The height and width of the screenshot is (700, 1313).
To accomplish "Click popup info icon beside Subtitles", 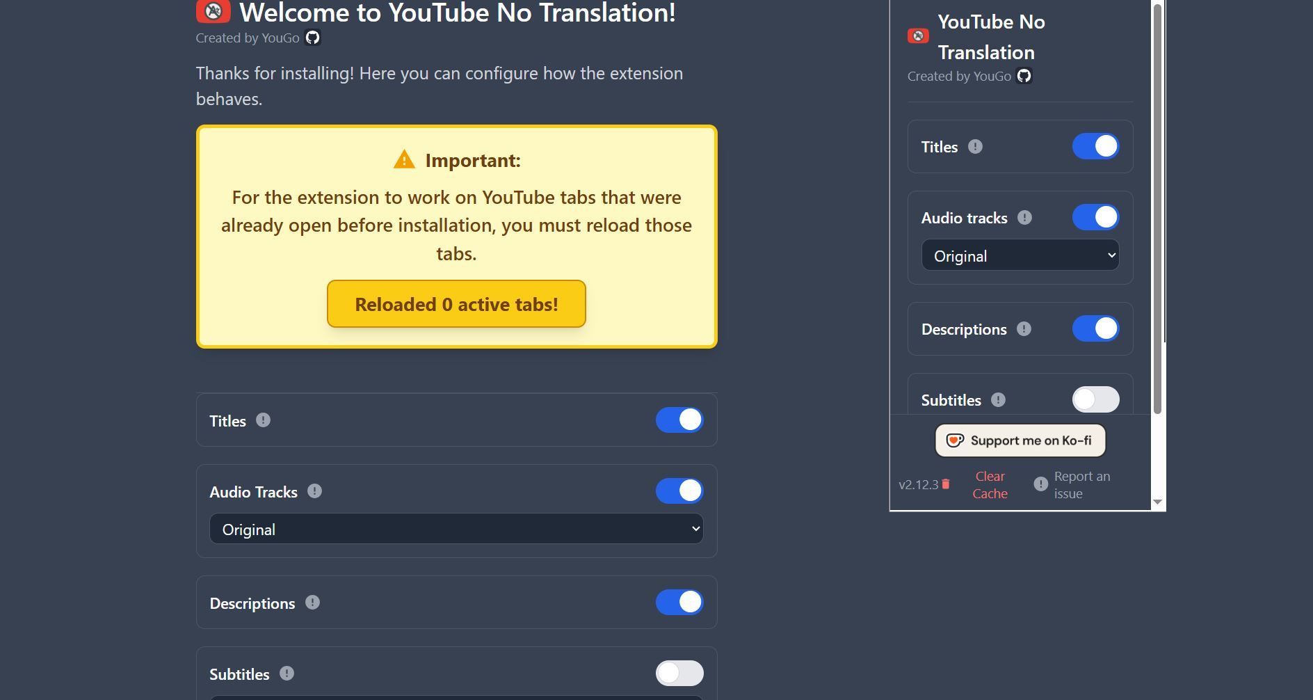I will (998, 400).
